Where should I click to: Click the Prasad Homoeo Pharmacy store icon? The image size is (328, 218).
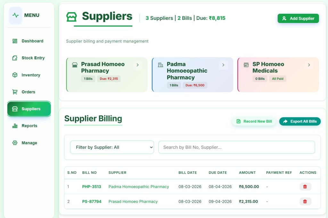point(75,65)
